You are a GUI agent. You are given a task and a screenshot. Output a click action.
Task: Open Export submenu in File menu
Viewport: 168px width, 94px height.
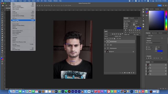23,27
